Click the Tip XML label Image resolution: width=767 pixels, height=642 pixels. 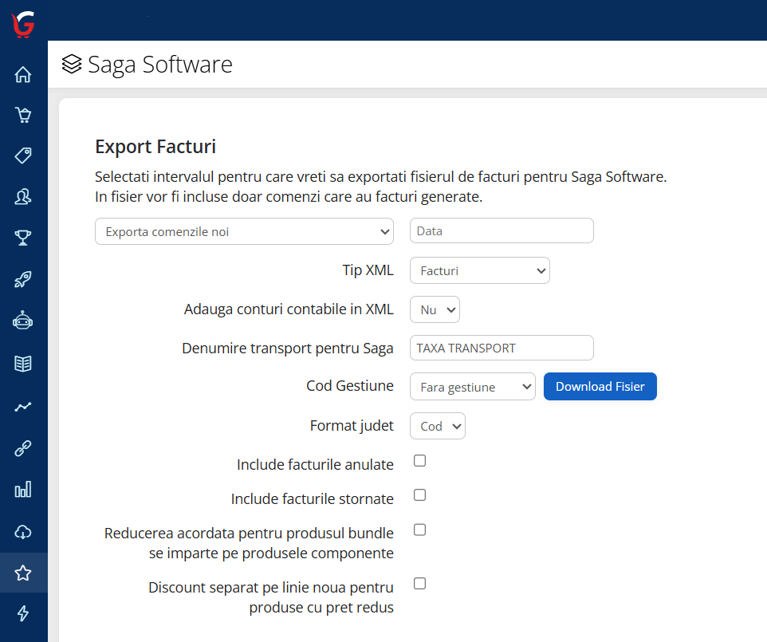tap(368, 270)
